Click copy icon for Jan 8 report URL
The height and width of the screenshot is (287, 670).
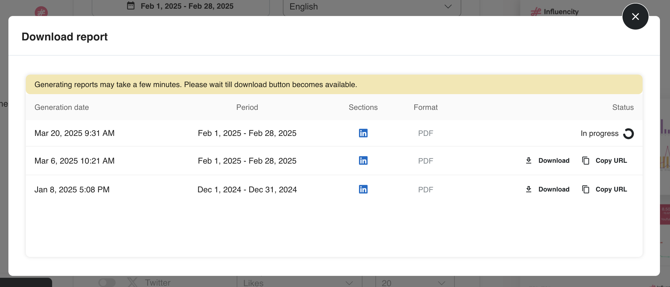pyautogui.click(x=586, y=189)
